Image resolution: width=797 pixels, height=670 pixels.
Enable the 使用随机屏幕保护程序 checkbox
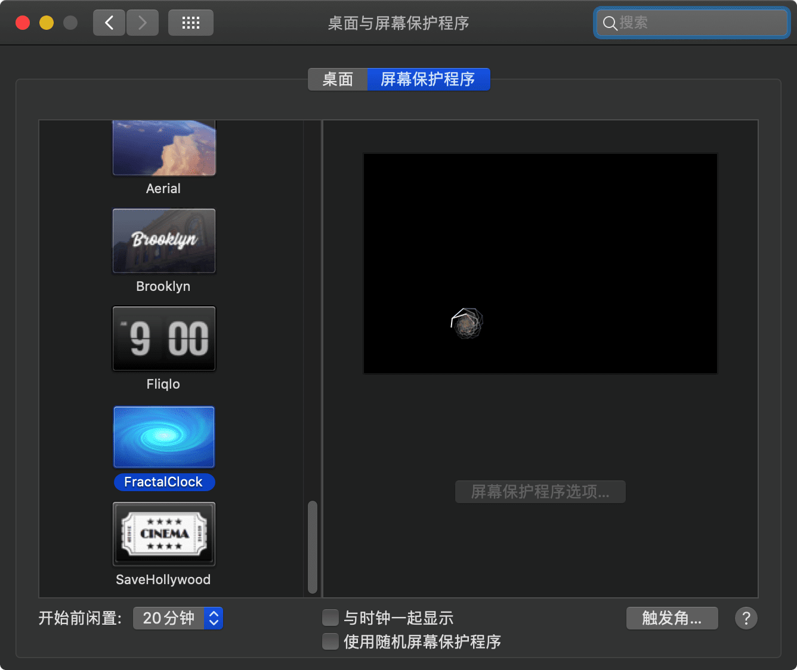[330, 641]
